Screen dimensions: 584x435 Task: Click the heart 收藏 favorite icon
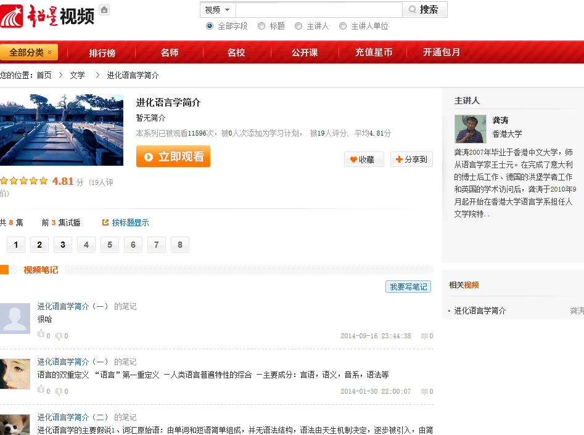click(354, 160)
